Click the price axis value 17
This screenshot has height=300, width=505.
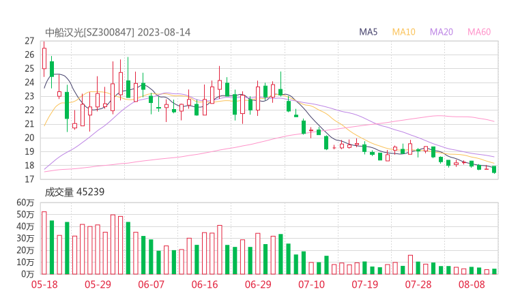tap(29, 179)
